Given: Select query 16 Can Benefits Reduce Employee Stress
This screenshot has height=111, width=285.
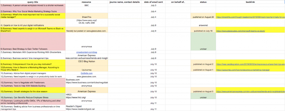Looking at the screenshot, I should coord(33,96).
